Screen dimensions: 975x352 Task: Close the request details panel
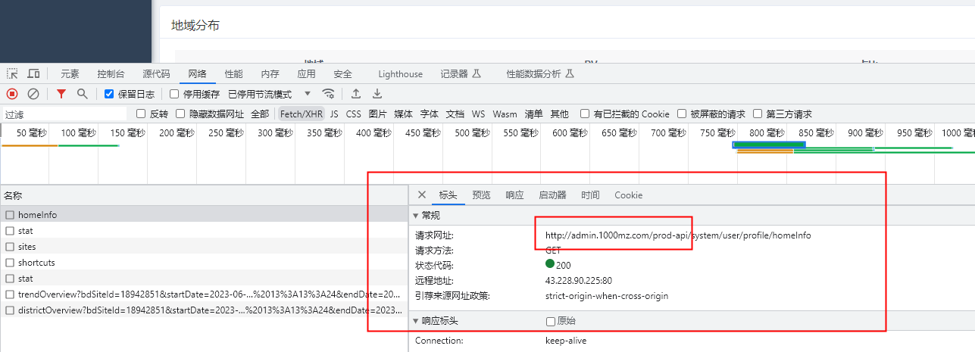[x=422, y=195]
